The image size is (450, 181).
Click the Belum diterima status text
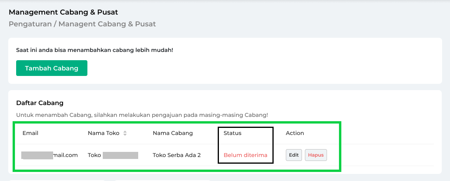pyautogui.click(x=245, y=155)
